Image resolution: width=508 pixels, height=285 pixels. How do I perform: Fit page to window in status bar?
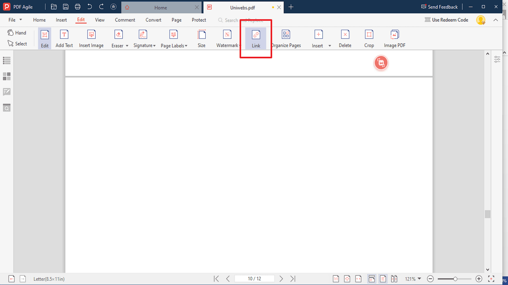[x=347, y=279]
